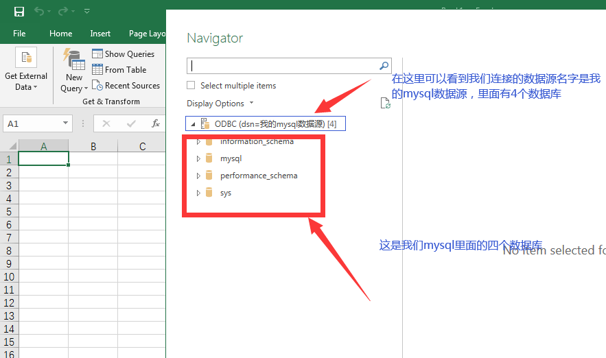Click the Recent Sources icon
606x358 pixels.
(97, 85)
